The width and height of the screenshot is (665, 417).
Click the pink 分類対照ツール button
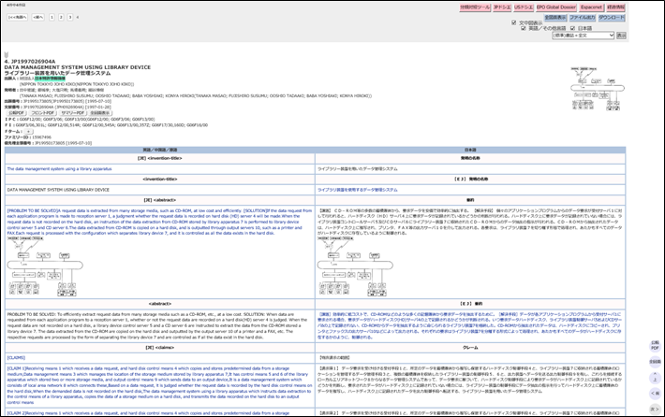475,7
